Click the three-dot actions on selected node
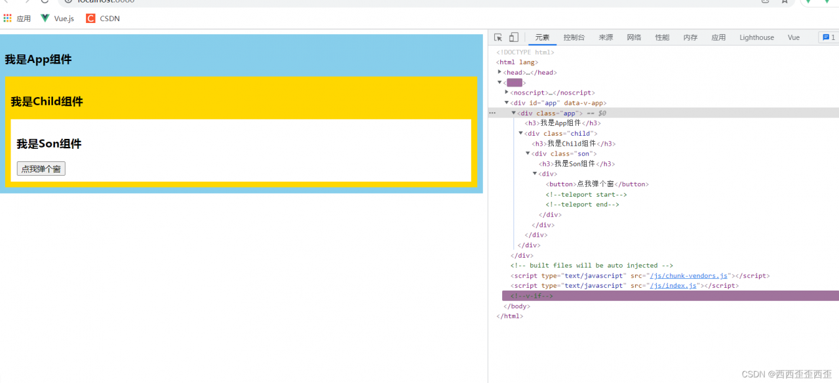839x383 pixels. 492,113
